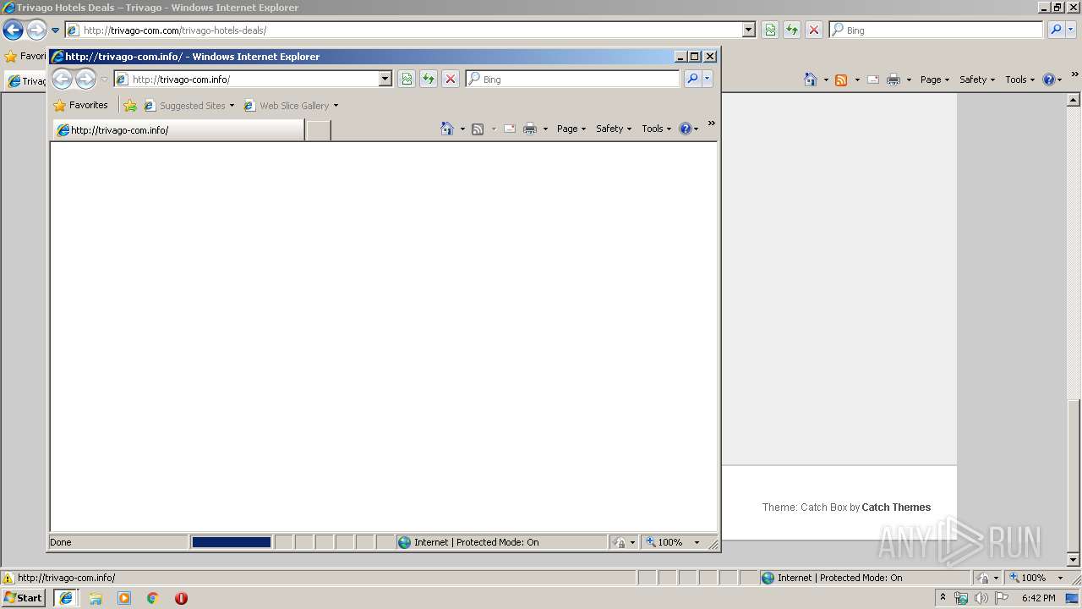
Task: Click Forward button in background IE window
Action: tap(36, 30)
